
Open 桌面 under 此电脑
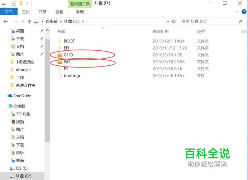[x=18, y=160]
